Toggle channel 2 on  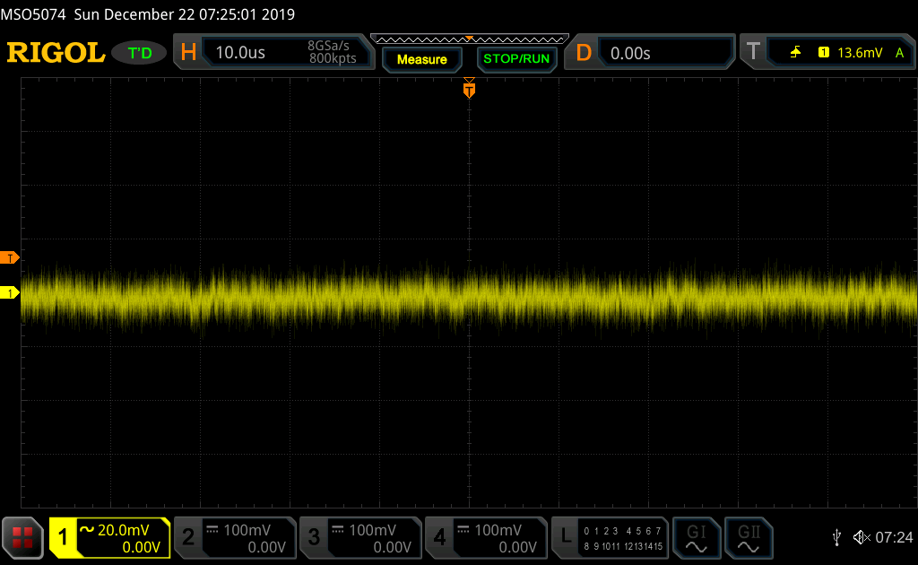click(188, 537)
